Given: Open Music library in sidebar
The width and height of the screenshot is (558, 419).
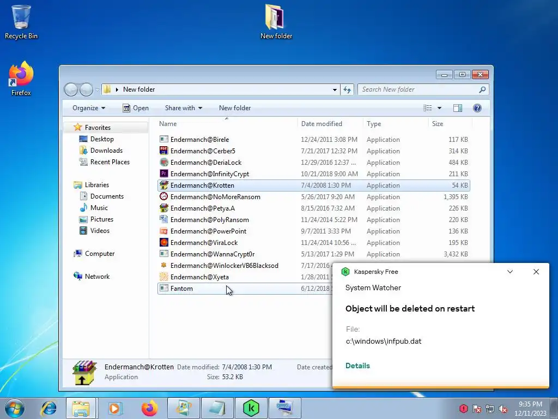Looking at the screenshot, I should click(x=99, y=208).
